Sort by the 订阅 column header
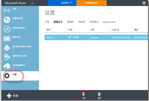Screen dimensions: 149x101 pos(92,30)
